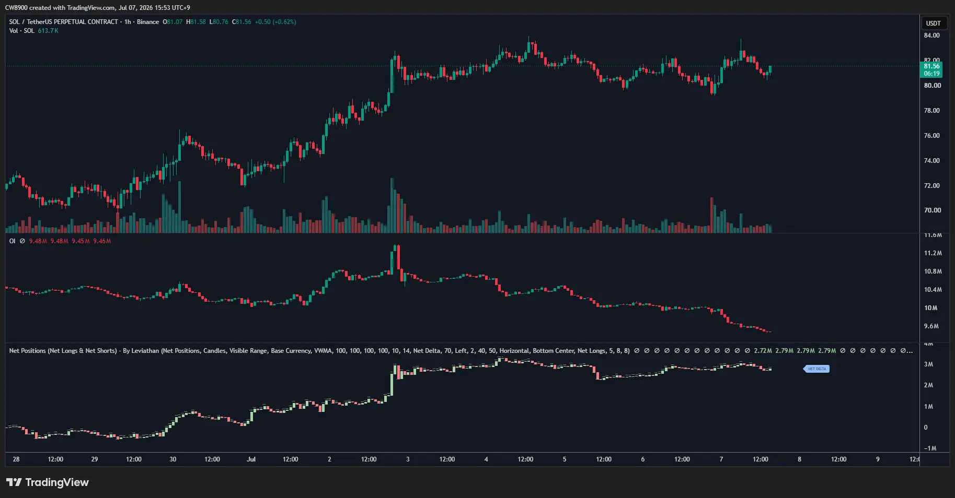Click 10.4M on the OI axis

click(x=933, y=290)
